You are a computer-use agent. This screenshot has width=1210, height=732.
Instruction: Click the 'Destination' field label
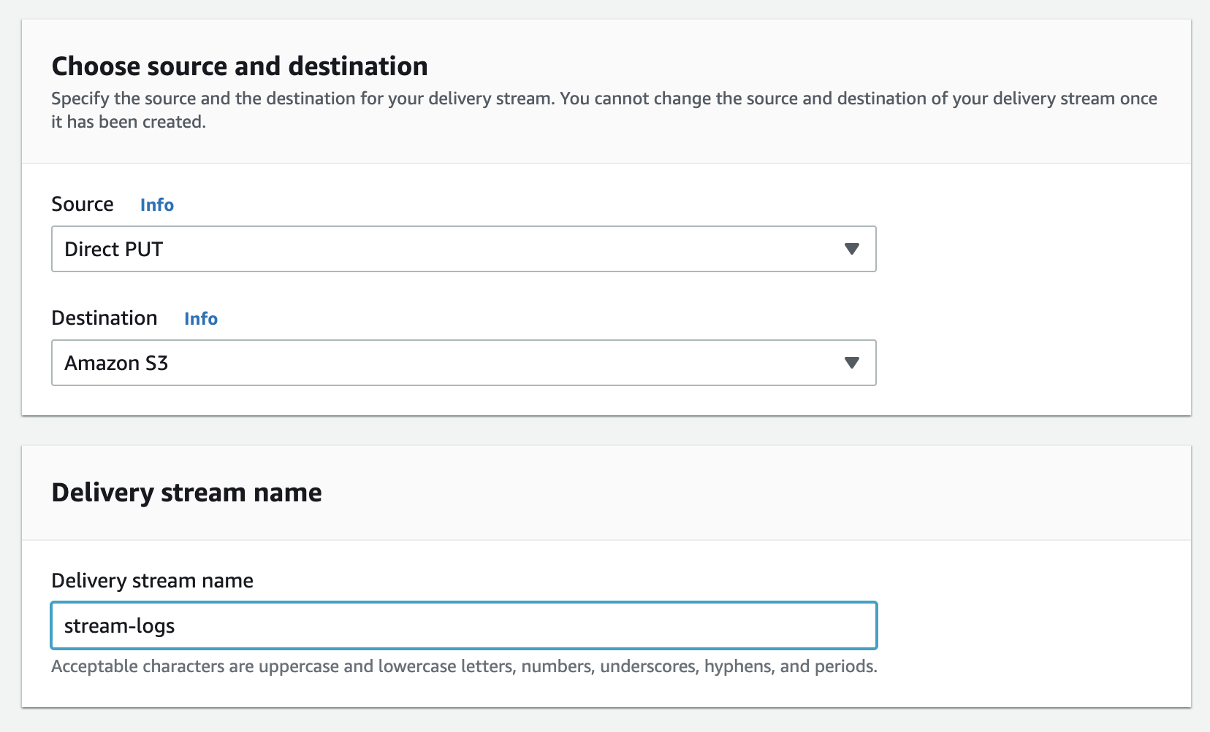pyautogui.click(x=104, y=318)
